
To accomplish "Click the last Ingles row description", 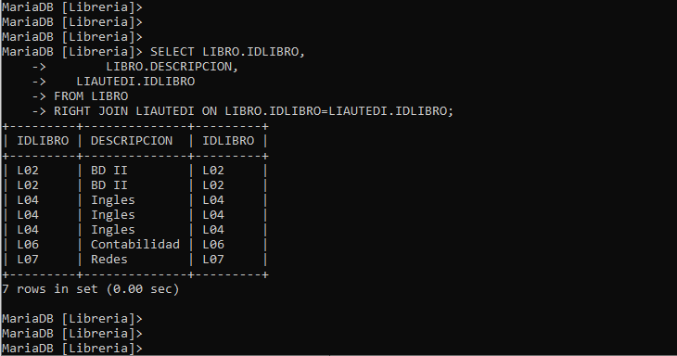I will pyautogui.click(x=113, y=230).
